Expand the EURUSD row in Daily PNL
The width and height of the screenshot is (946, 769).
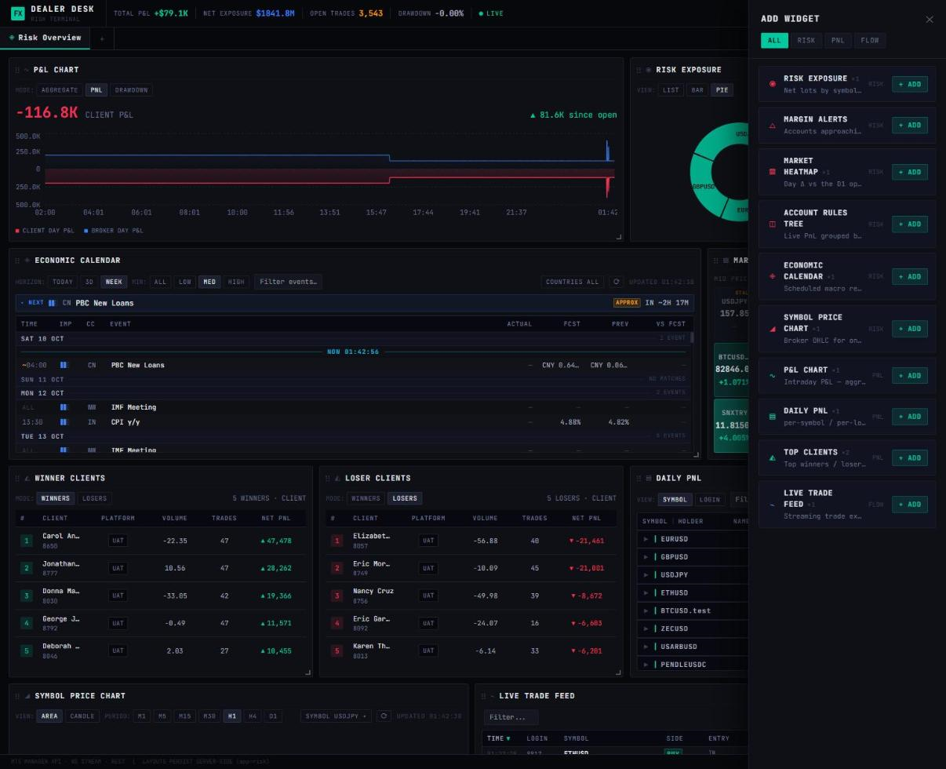pyautogui.click(x=646, y=539)
